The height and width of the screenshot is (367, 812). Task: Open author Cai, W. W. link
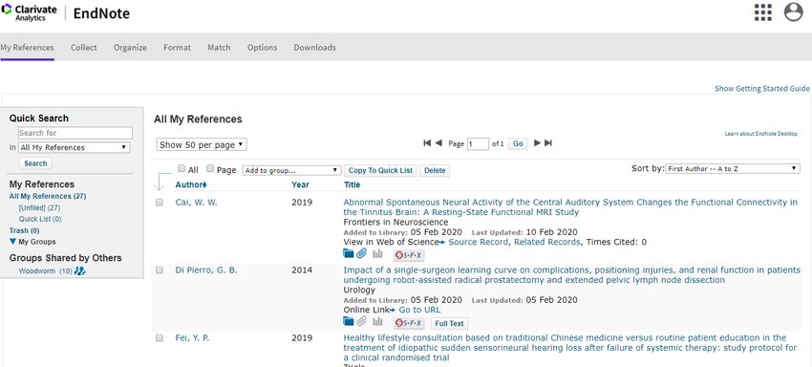click(x=196, y=203)
